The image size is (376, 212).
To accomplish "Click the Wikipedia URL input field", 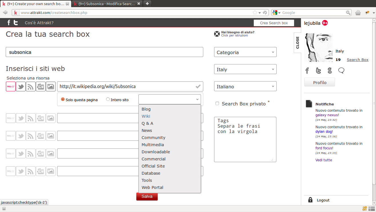I will click(x=130, y=86).
